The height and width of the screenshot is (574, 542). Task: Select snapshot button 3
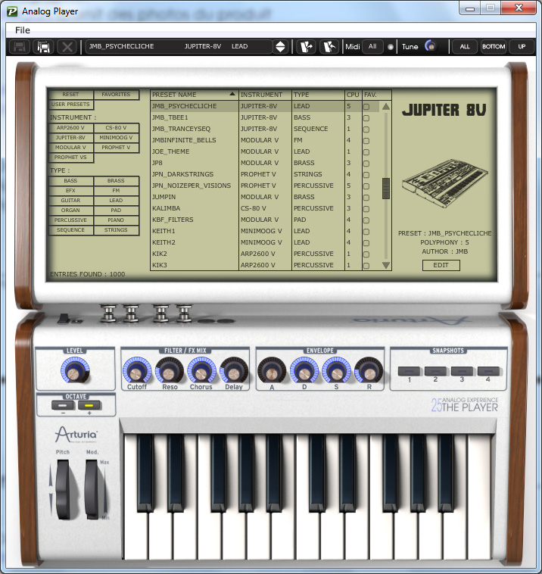pos(462,371)
